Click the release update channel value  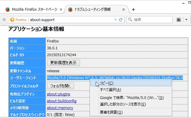pos(53,71)
